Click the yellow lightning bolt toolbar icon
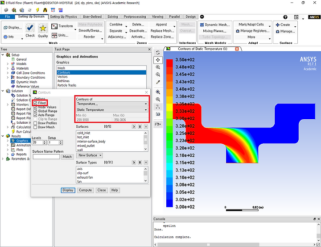 pos(37,10)
